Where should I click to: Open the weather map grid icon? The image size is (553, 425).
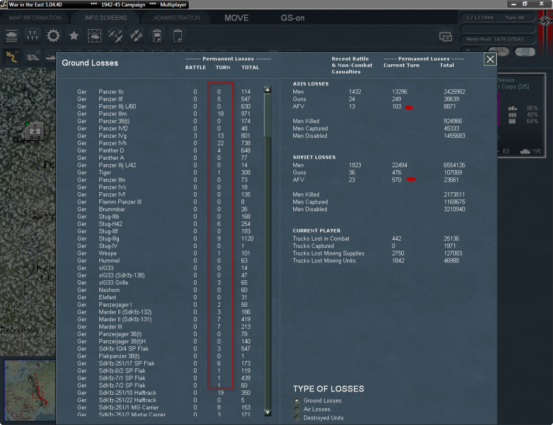point(95,36)
